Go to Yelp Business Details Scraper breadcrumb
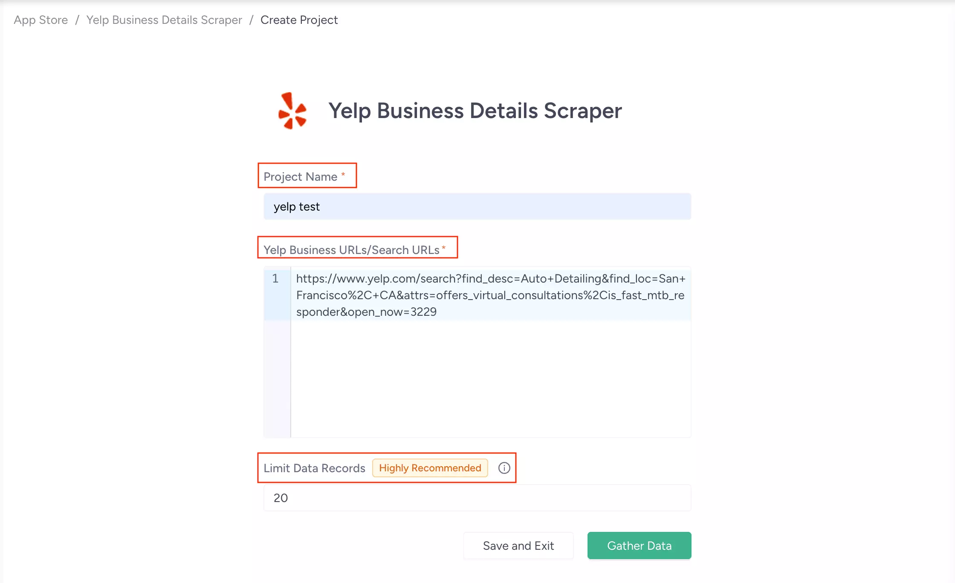The width and height of the screenshot is (955, 583). tap(164, 20)
